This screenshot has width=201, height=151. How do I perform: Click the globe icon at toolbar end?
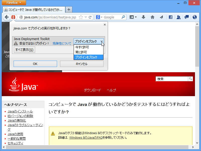[x=194, y=17]
